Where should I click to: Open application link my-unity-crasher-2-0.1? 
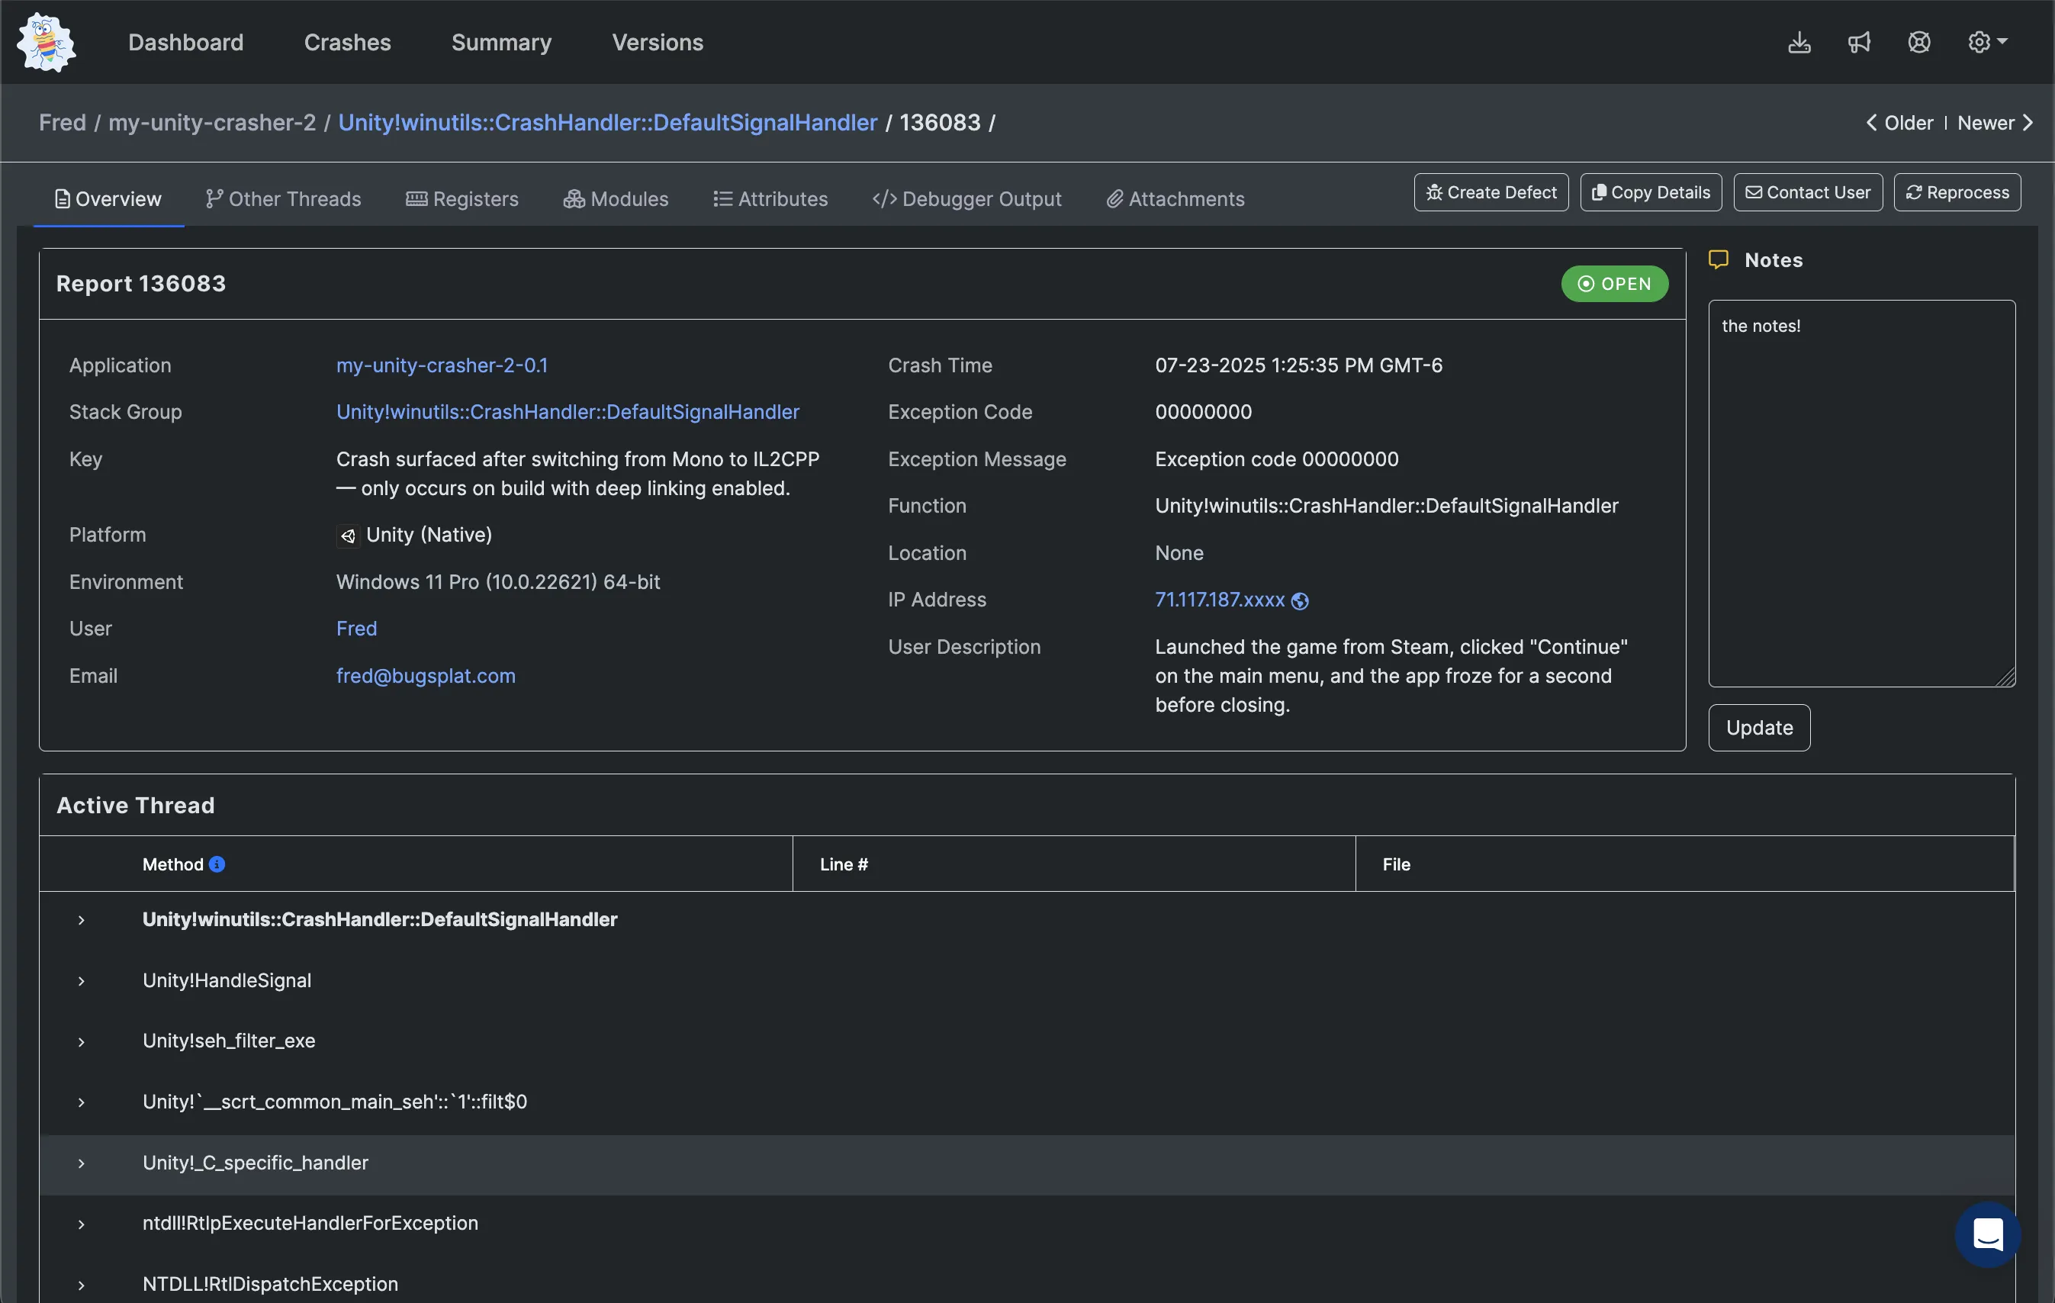pos(442,365)
